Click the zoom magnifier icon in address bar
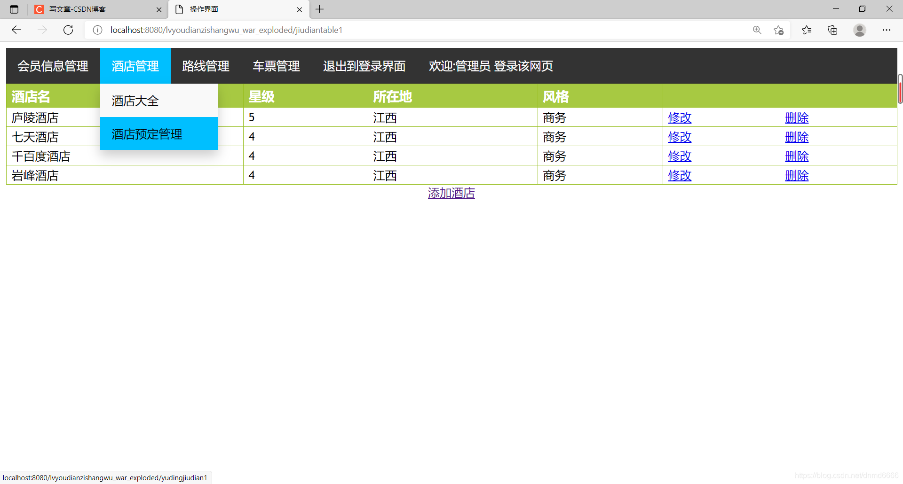Screen dimensions: 903x484 [757, 30]
